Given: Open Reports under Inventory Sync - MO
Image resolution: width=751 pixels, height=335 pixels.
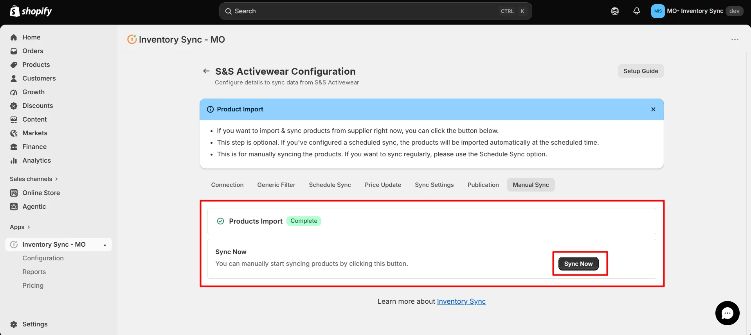Looking at the screenshot, I should (x=34, y=272).
